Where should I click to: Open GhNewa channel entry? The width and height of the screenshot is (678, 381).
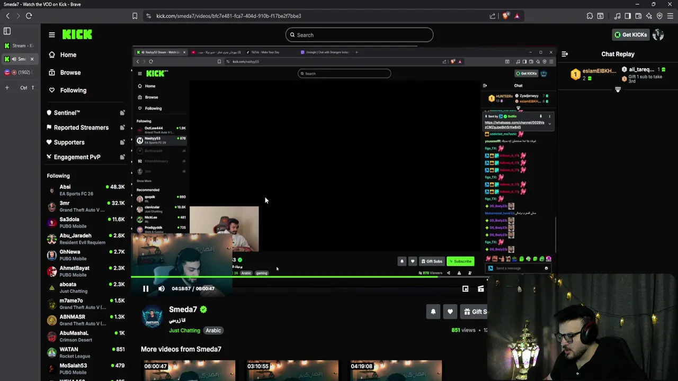click(x=86, y=255)
